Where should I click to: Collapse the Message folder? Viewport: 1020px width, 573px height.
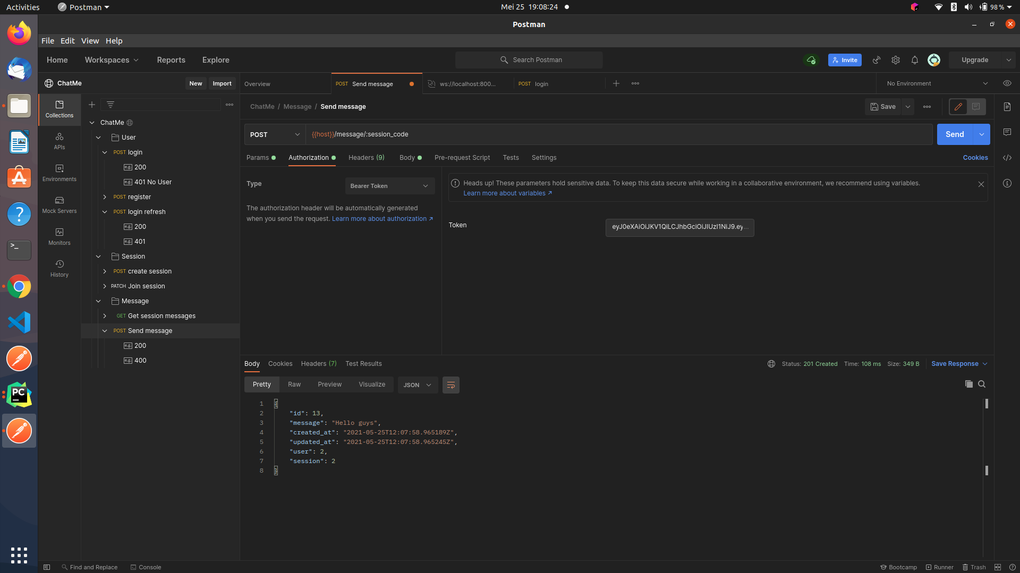98,301
